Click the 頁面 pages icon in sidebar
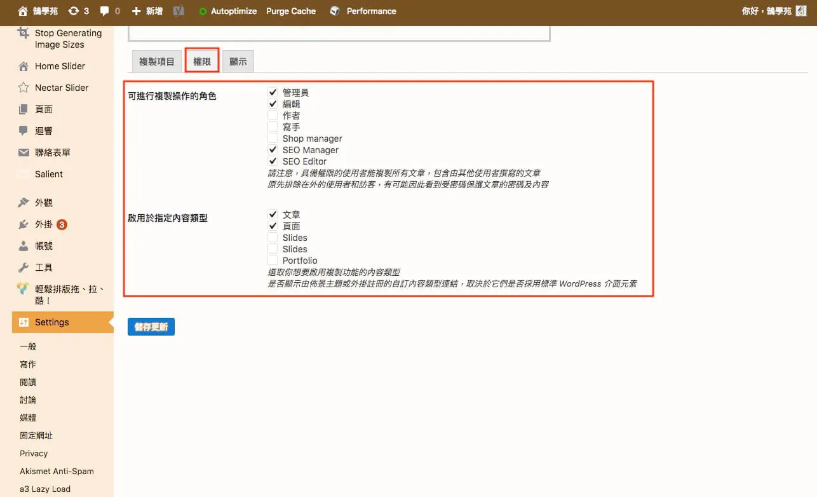The width and height of the screenshot is (817, 497). pyautogui.click(x=24, y=109)
